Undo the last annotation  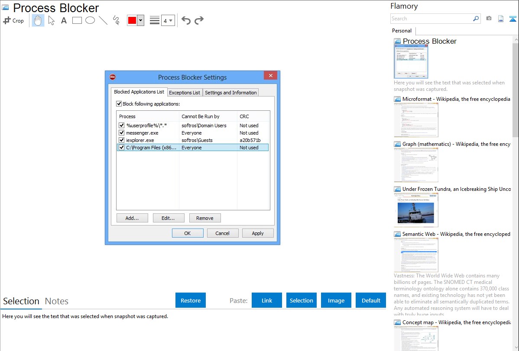tap(186, 20)
